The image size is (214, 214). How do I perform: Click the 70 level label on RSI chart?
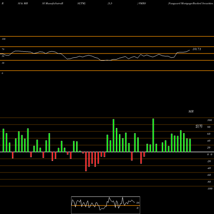click(x=3, y=49)
